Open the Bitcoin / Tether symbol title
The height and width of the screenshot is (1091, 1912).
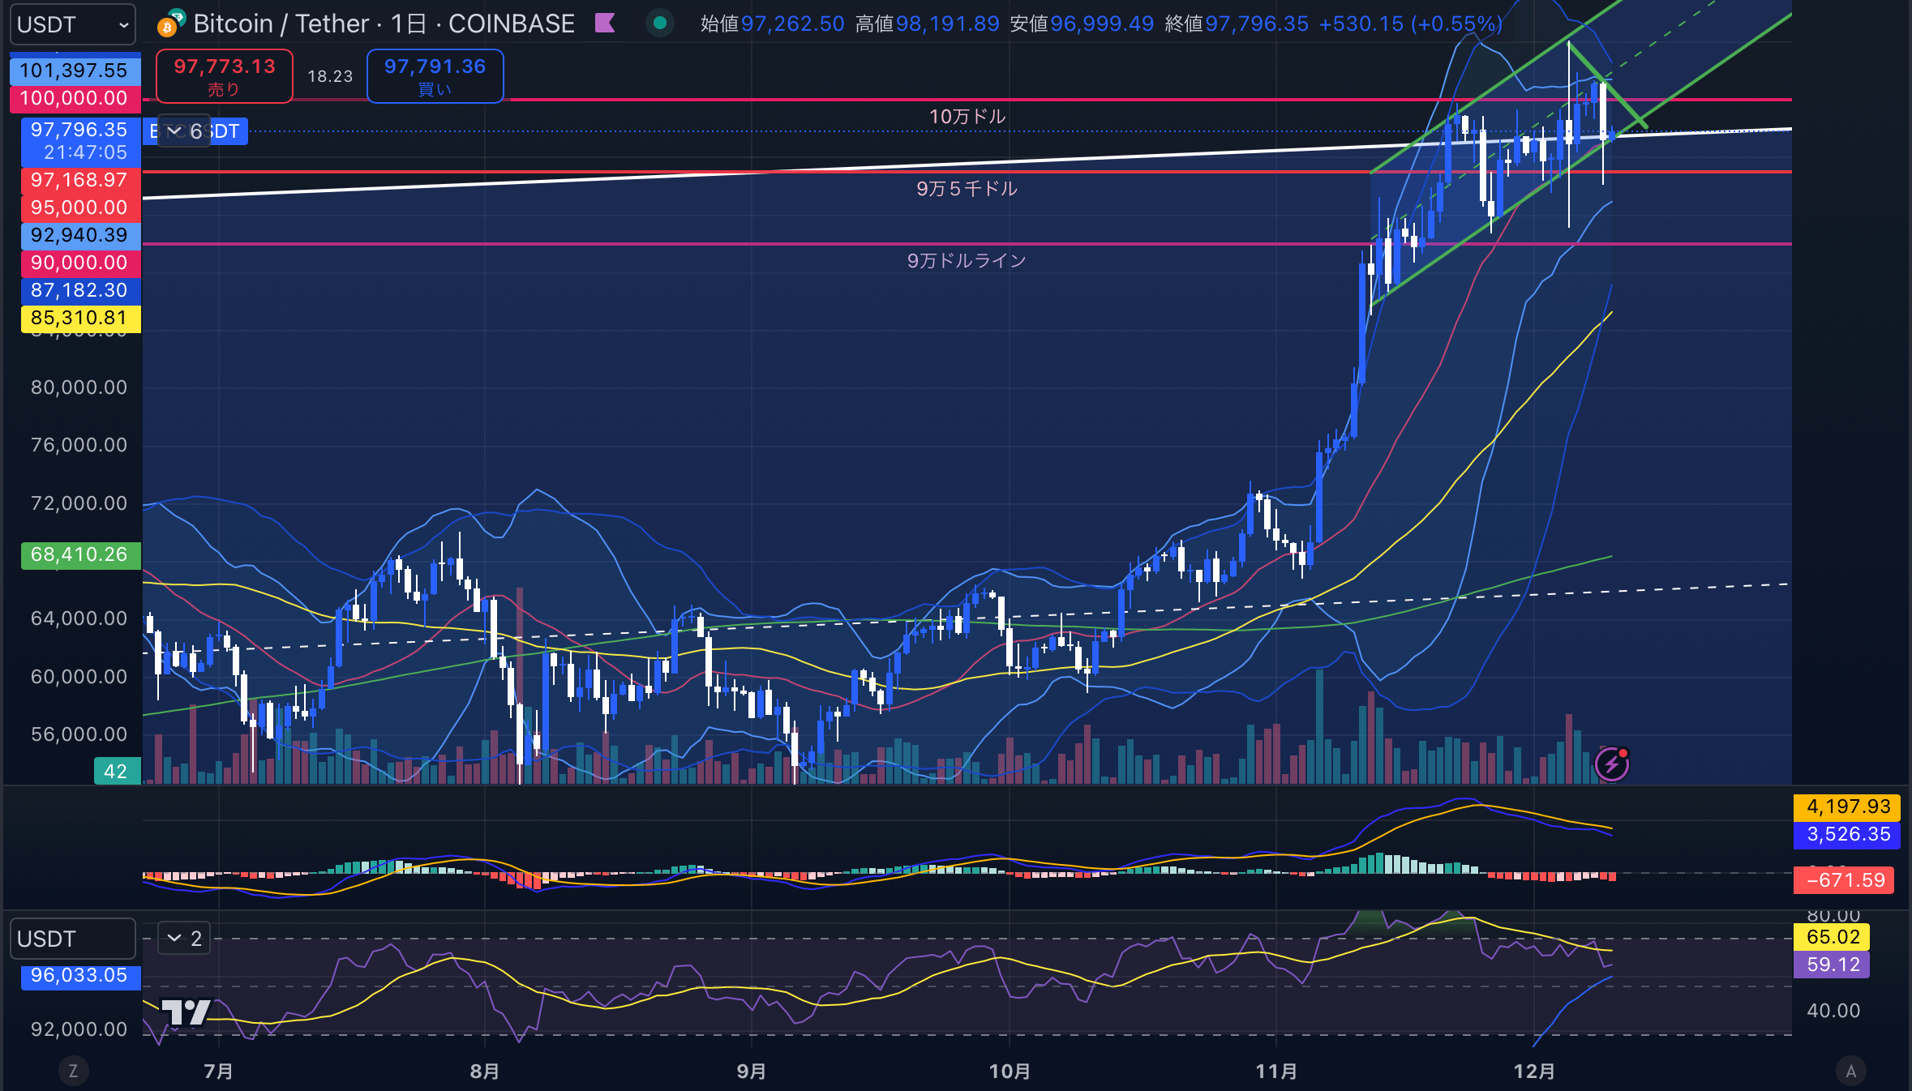[384, 24]
